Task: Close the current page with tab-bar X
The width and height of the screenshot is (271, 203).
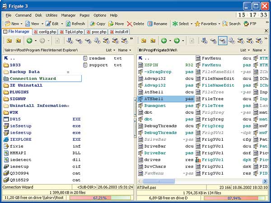Action: (266, 31)
